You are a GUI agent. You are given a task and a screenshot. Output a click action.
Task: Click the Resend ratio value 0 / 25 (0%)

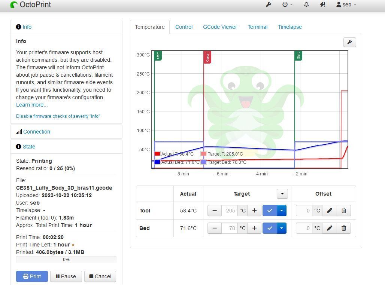(x=62, y=169)
